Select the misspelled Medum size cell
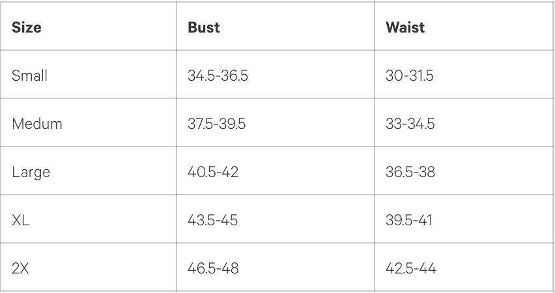 37,124
